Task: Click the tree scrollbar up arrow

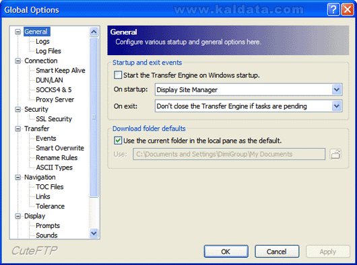Action: (x=94, y=32)
